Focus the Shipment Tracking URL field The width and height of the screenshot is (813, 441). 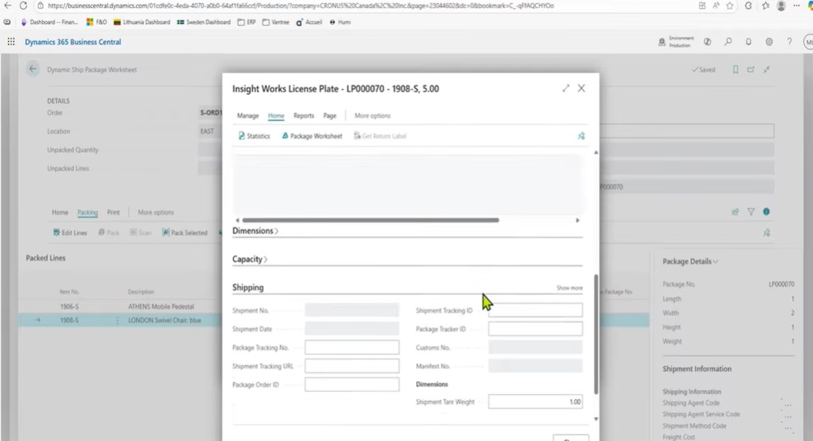click(x=352, y=366)
